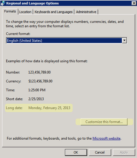The height and width of the screenshot is (158, 137).
Task: Open the Administrative tab
Action: click(86, 12)
